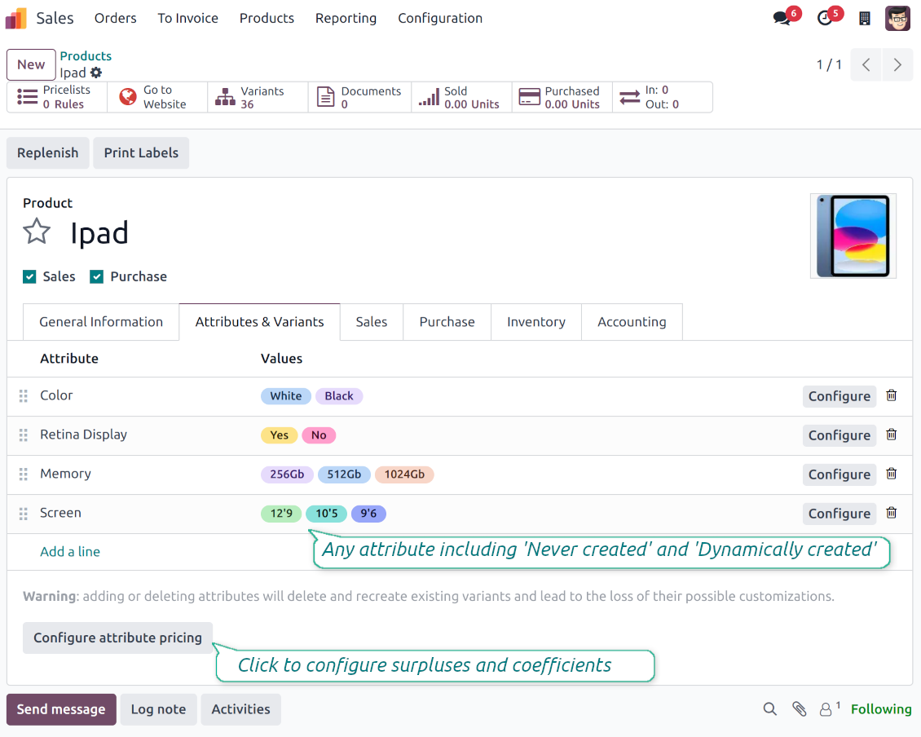Image resolution: width=921 pixels, height=737 pixels.
Task: Grab the Screen row drag handle
Action: tap(24, 514)
